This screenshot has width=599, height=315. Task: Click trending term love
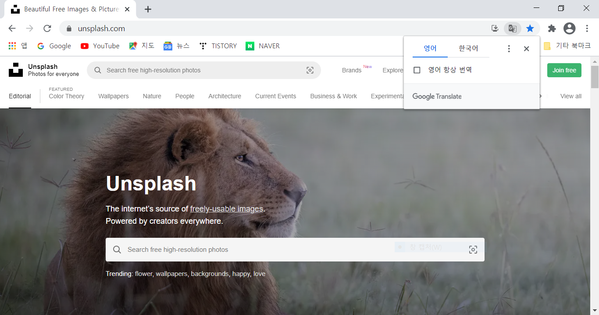tap(259, 274)
